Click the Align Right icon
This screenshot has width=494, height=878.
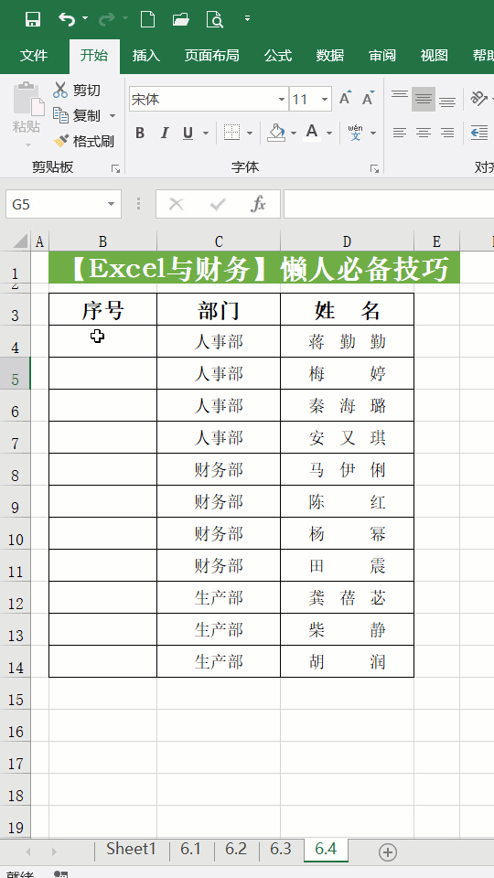pos(447,133)
